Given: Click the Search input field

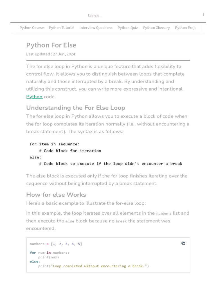Looking at the screenshot, I should [x=94, y=16].
